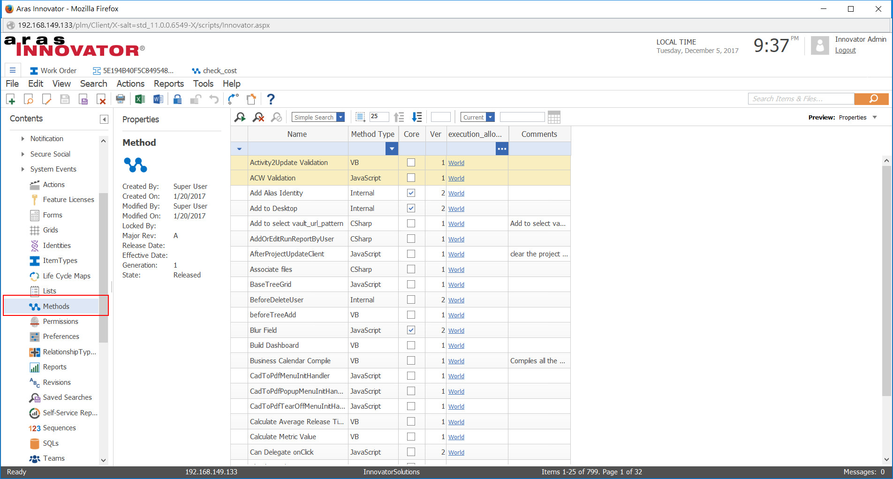Screen dimensions: 893x479
Task: Uncheck Core checkbox for Add Alias Identity
Action: [x=411, y=193]
